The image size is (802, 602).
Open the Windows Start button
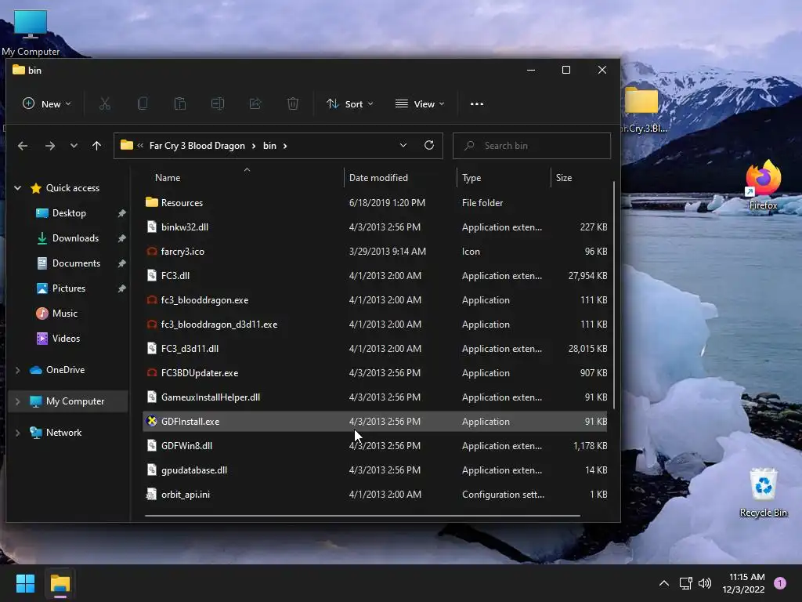pyautogui.click(x=25, y=583)
